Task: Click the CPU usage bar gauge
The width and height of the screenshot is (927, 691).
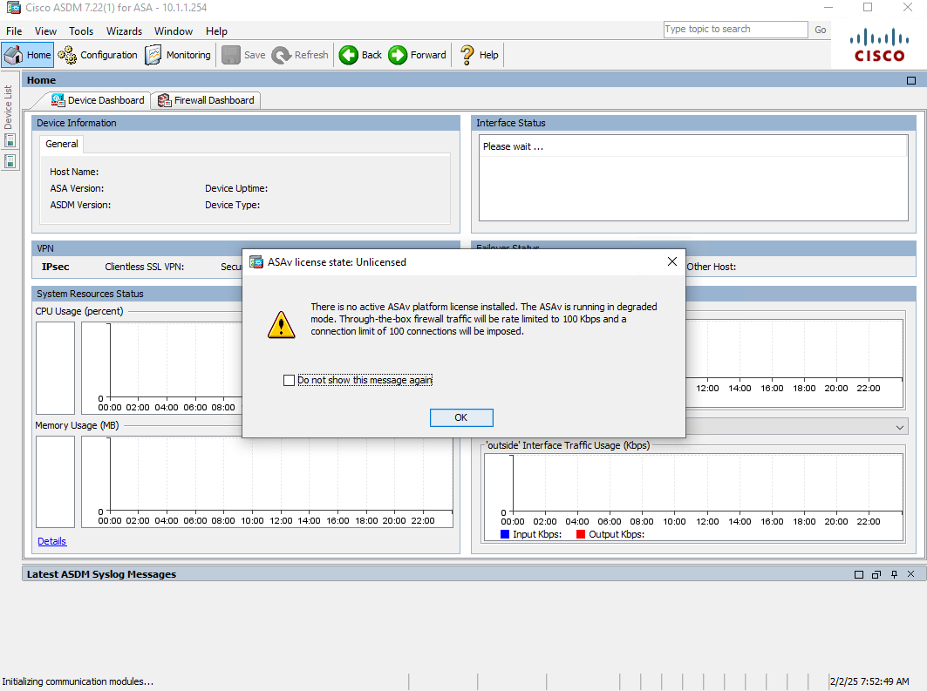Action: (56, 369)
